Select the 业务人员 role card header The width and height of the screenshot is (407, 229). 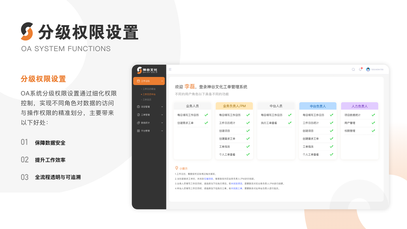[x=192, y=106]
